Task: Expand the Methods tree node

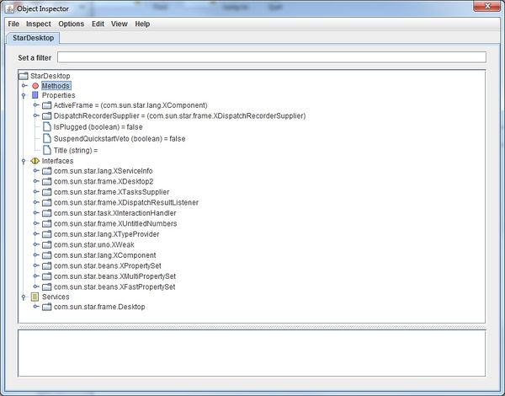Action: click(24, 86)
